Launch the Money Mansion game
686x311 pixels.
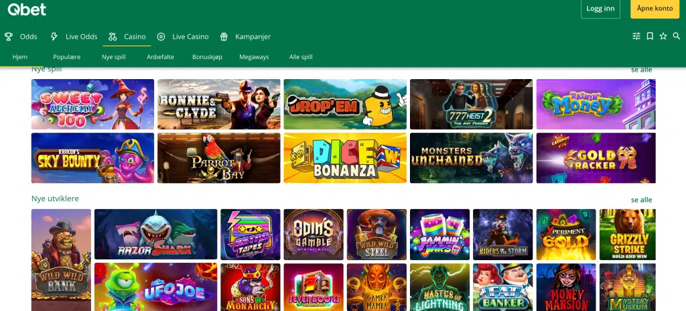[x=566, y=287]
